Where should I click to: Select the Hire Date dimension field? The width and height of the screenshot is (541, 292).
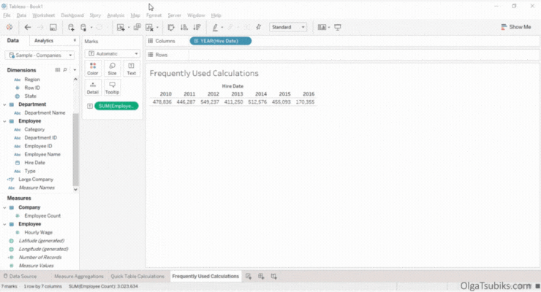[34, 163]
